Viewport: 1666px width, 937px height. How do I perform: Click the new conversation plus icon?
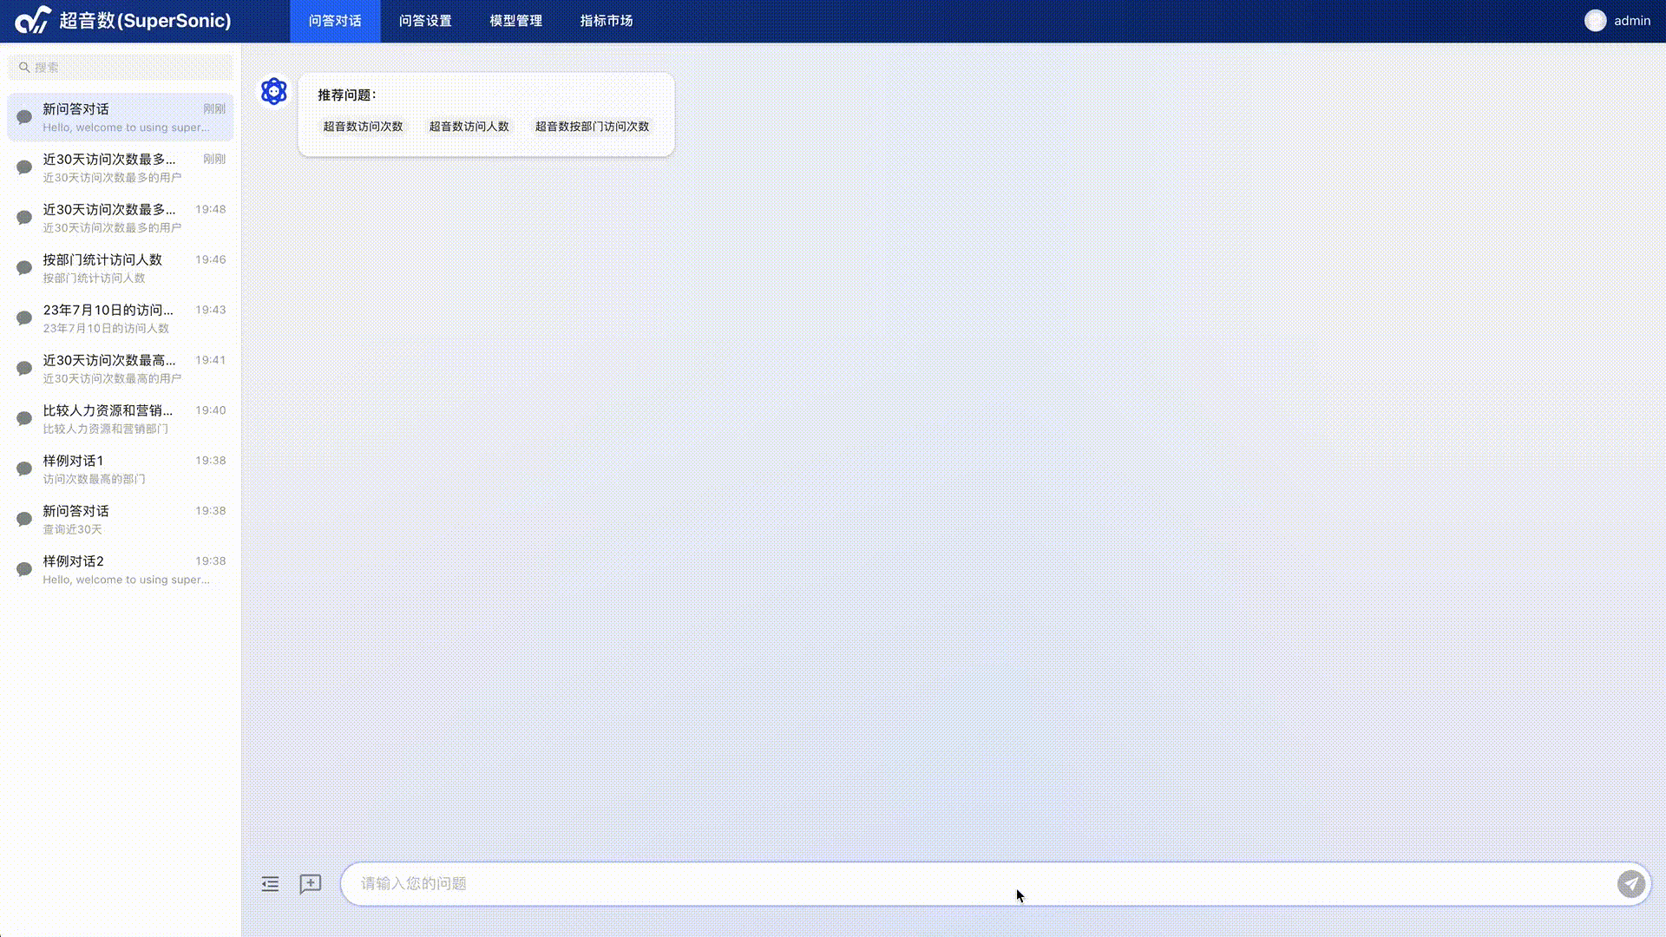point(310,883)
